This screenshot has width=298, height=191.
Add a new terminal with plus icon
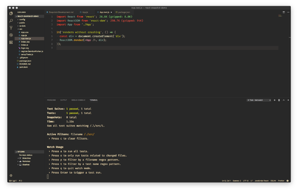point(274,100)
